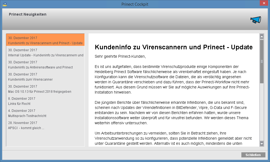Click the megaphone news icon

click(x=256, y=20)
